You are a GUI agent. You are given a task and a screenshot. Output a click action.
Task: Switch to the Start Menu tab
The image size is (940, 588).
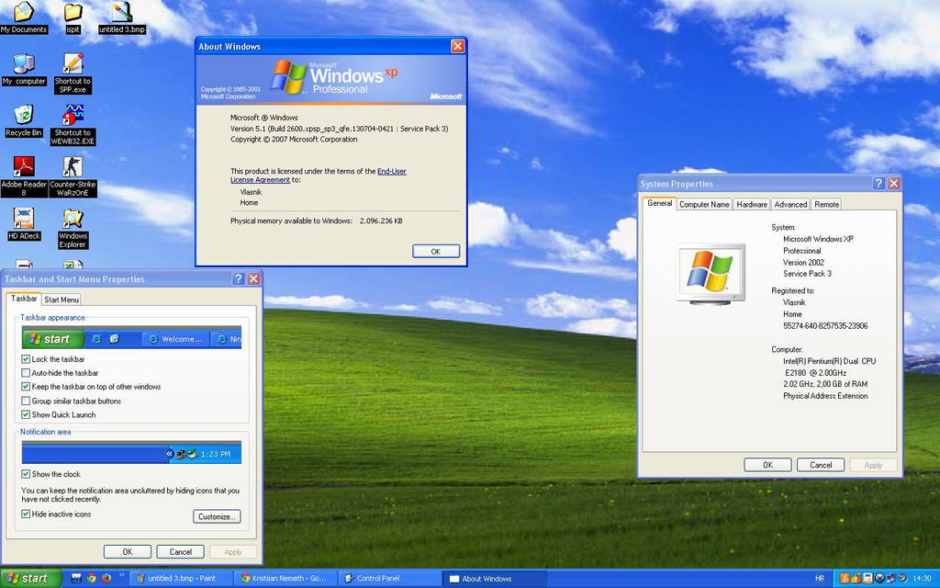(x=62, y=300)
